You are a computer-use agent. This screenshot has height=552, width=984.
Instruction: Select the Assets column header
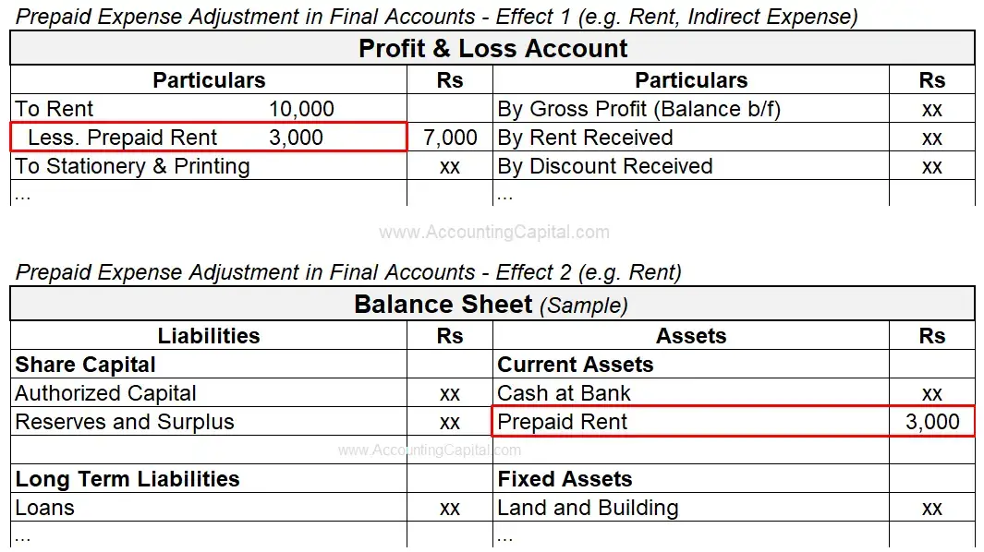tap(691, 336)
